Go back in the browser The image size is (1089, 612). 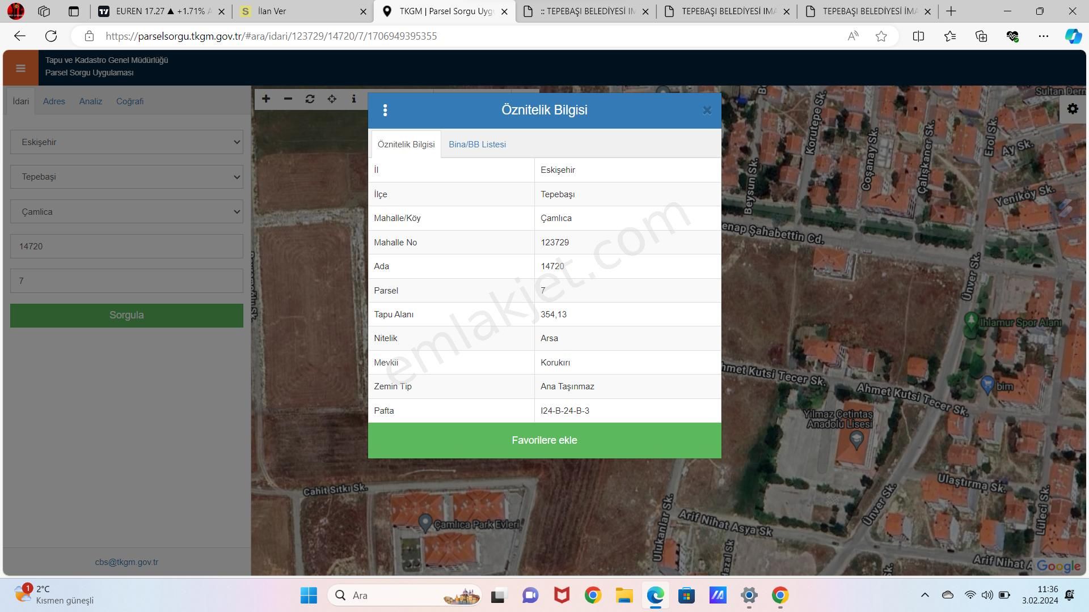point(20,36)
